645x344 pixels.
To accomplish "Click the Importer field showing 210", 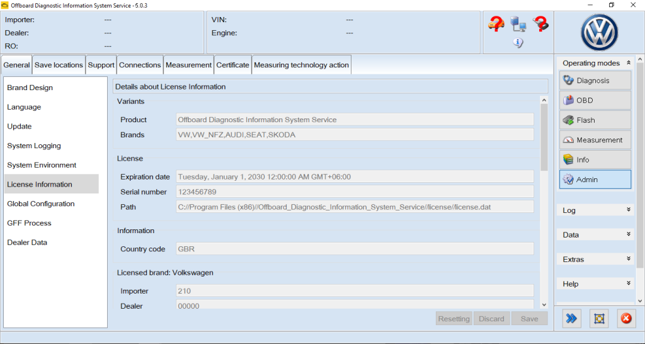I will click(x=355, y=291).
